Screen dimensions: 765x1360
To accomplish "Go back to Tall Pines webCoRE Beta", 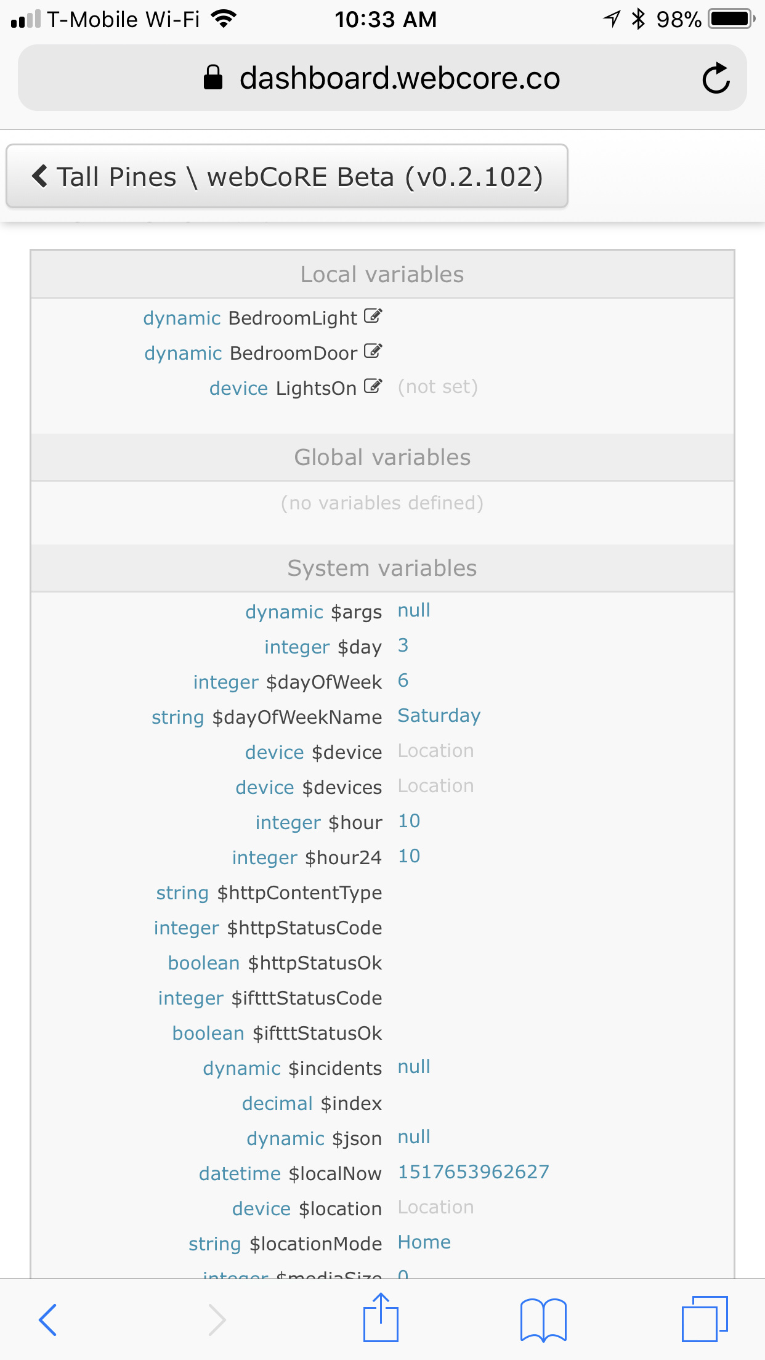I will (x=287, y=177).
